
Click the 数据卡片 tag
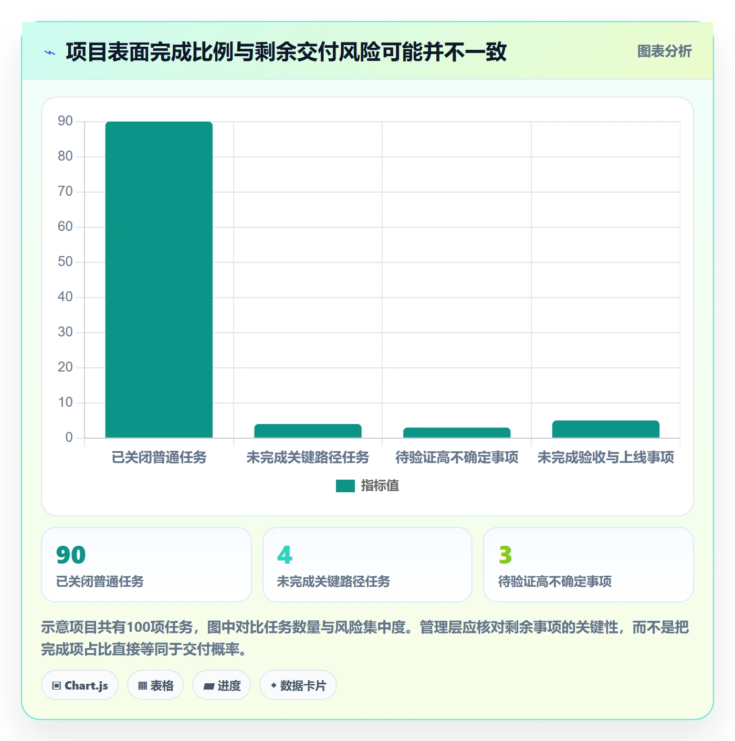coord(298,685)
